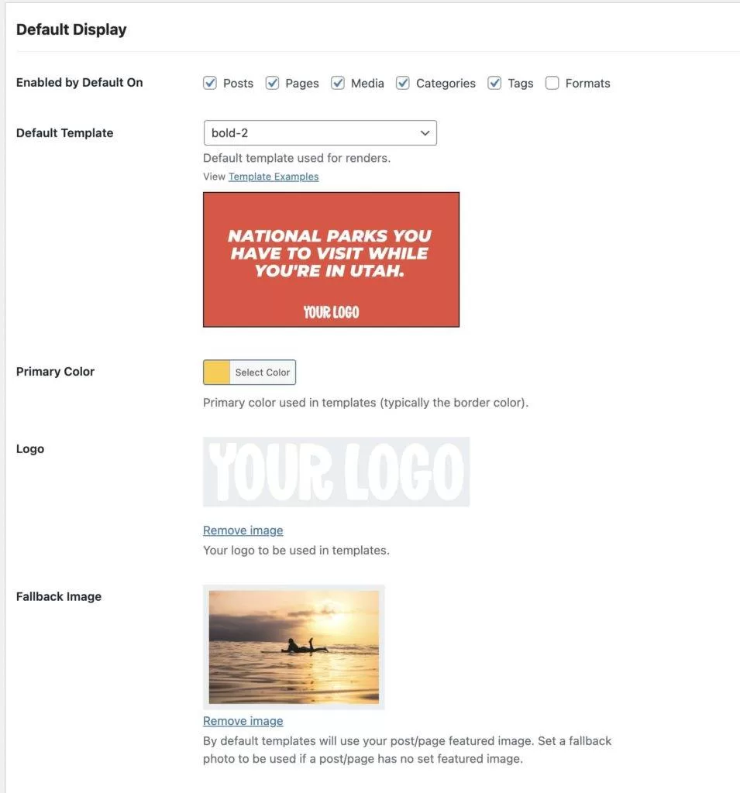
Task: Uncheck the Tags checkbox
Action: click(494, 83)
